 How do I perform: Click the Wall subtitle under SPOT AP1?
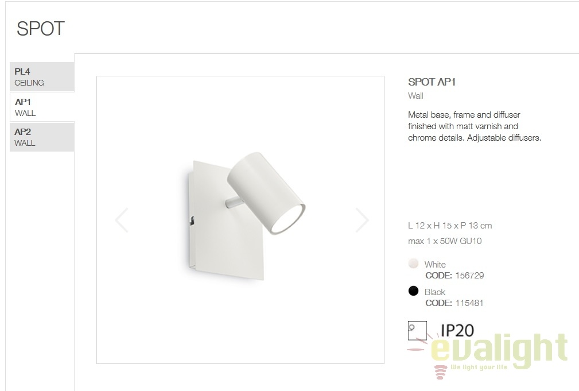click(415, 96)
